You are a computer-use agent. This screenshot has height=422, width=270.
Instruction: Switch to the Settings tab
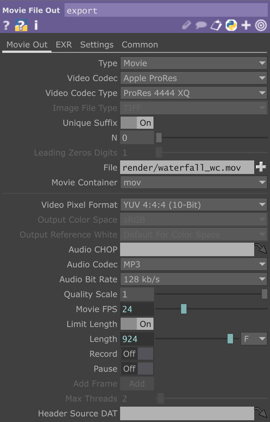(97, 45)
